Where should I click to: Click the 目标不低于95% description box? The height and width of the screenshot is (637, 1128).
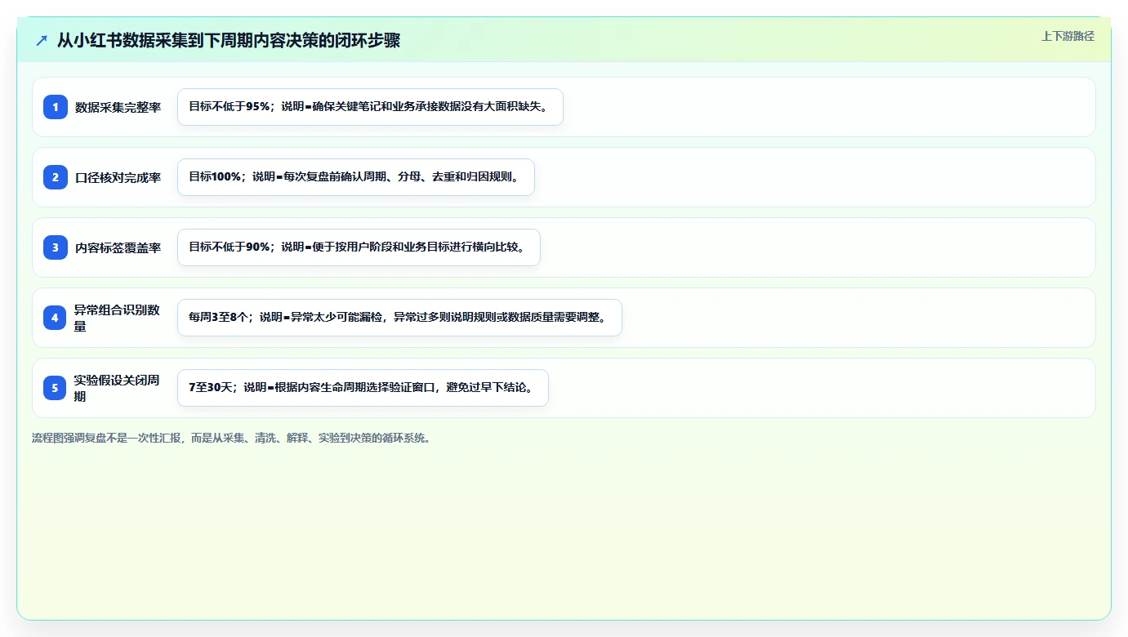point(370,107)
